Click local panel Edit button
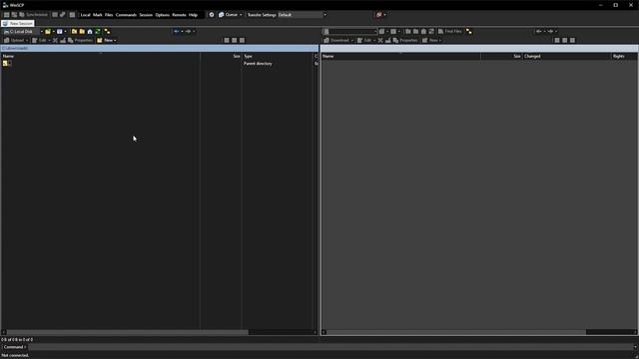This screenshot has width=639, height=359. 40,40
